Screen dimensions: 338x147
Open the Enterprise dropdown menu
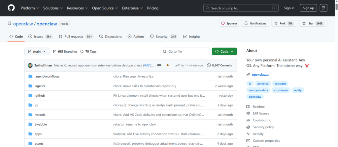tap(132, 8)
